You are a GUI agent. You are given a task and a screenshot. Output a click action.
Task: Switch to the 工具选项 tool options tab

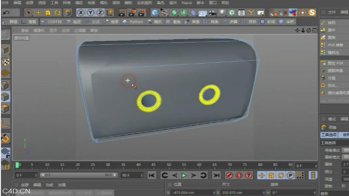click(x=329, y=135)
